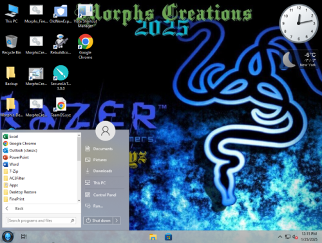Open the TeamOS.xyz Chrome shortcut
The height and width of the screenshot is (243, 322).
pos(61,107)
